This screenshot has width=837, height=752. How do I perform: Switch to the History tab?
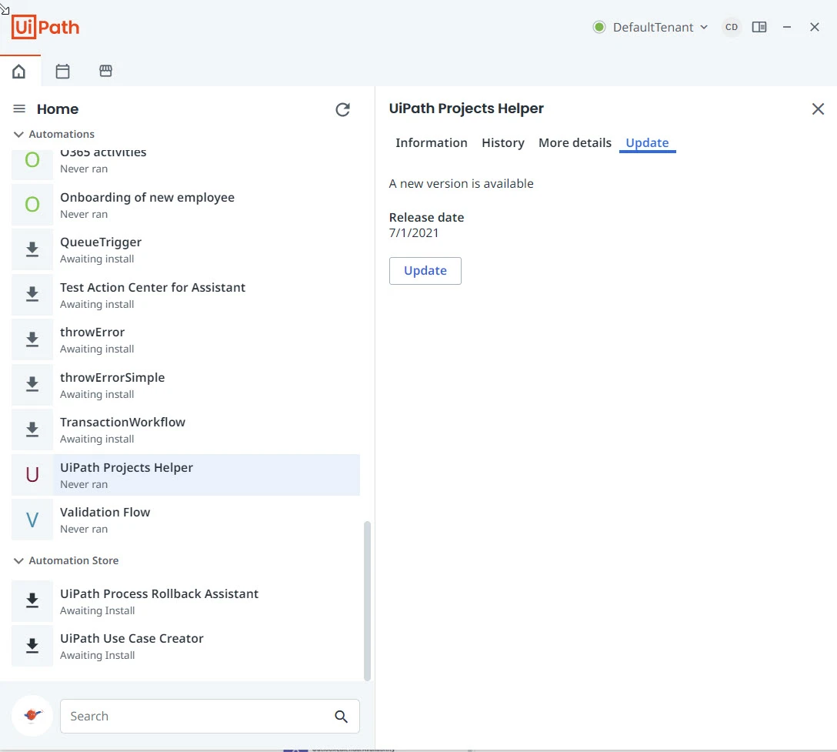point(503,142)
